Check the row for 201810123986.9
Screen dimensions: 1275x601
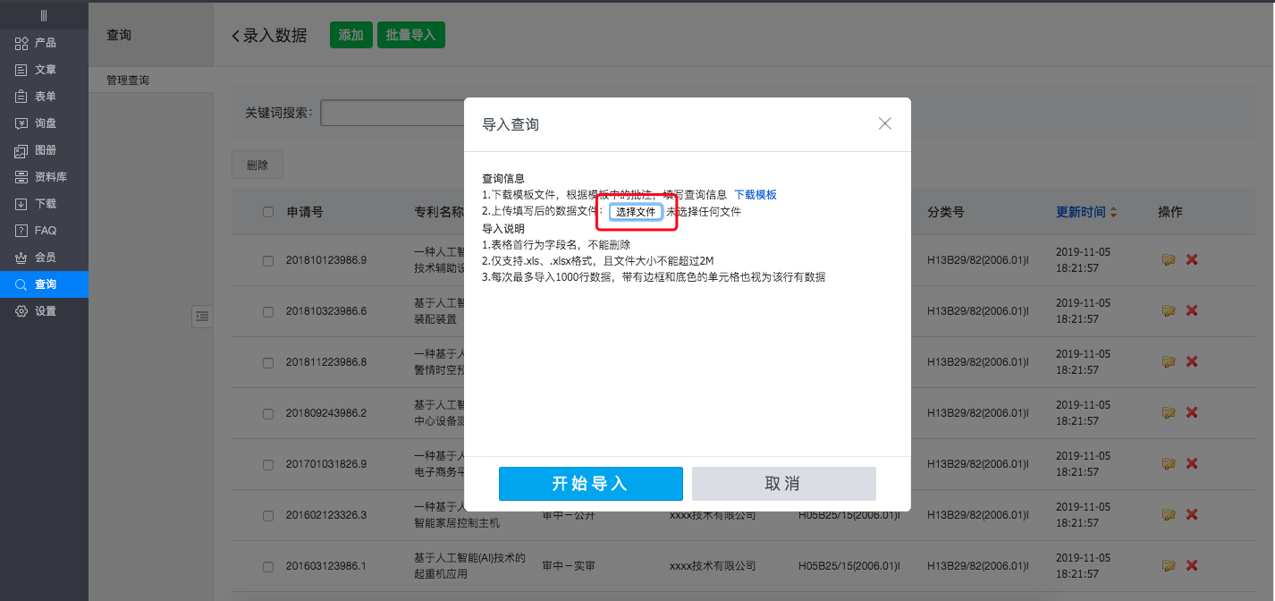pos(268,260)
